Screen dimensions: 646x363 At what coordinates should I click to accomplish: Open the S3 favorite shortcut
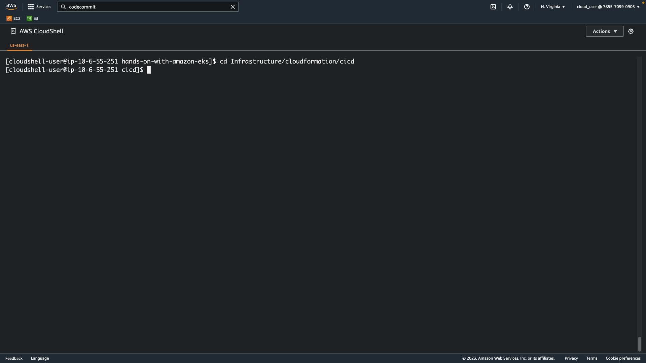pyautogui.click(x=33, y=18)
